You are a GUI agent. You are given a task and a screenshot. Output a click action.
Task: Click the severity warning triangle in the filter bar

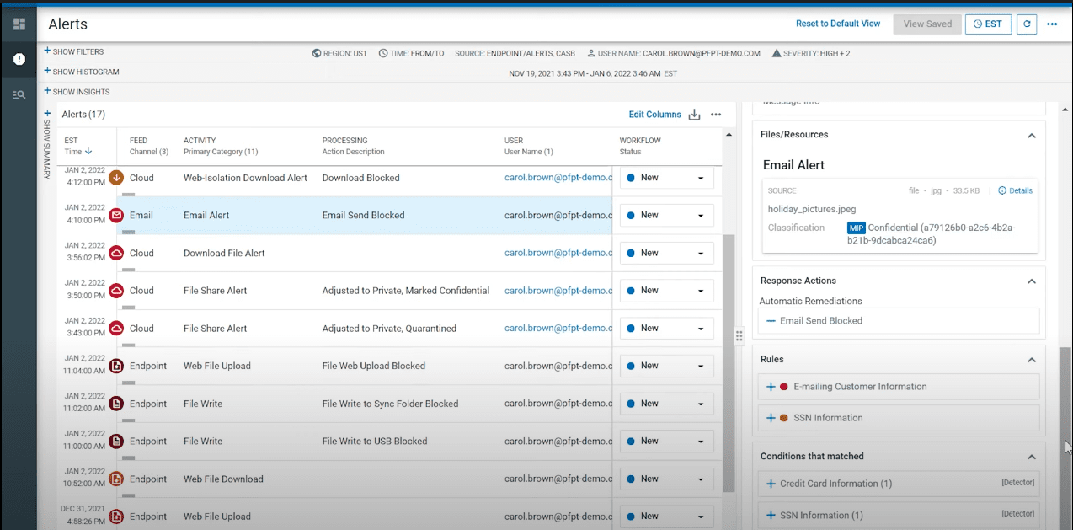point(775,52)
